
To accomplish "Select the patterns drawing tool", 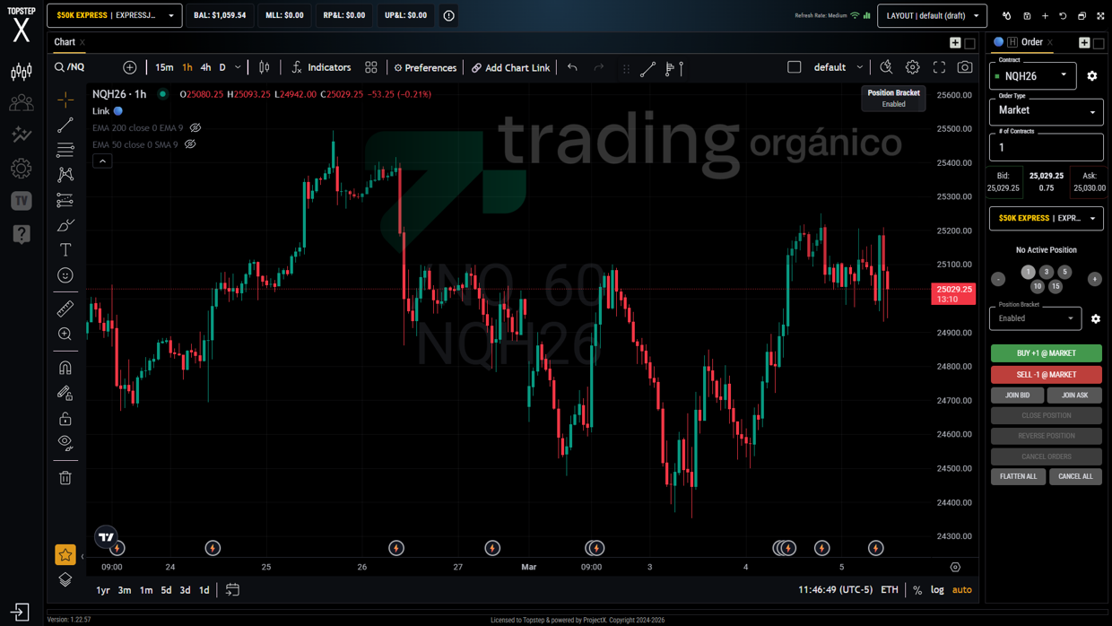I will (x=65, y=175).
